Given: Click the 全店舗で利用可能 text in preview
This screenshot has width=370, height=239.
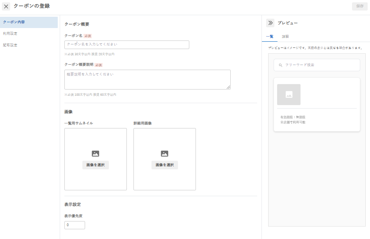Looking at the screenshot, I should point(293,122).
